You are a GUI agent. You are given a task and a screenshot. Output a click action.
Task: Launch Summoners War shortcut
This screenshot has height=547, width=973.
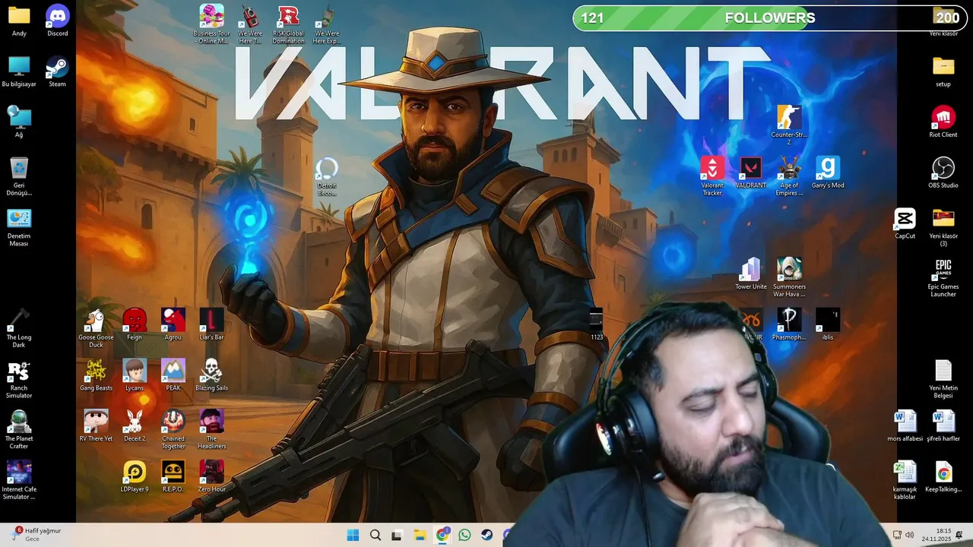point(789,277)
